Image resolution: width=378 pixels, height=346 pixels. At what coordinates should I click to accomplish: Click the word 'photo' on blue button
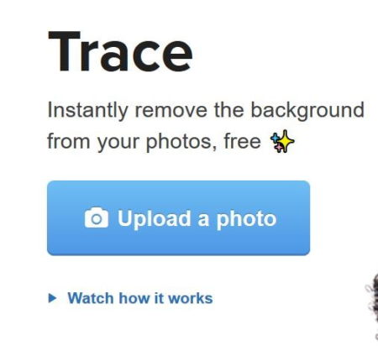[246, 219]
